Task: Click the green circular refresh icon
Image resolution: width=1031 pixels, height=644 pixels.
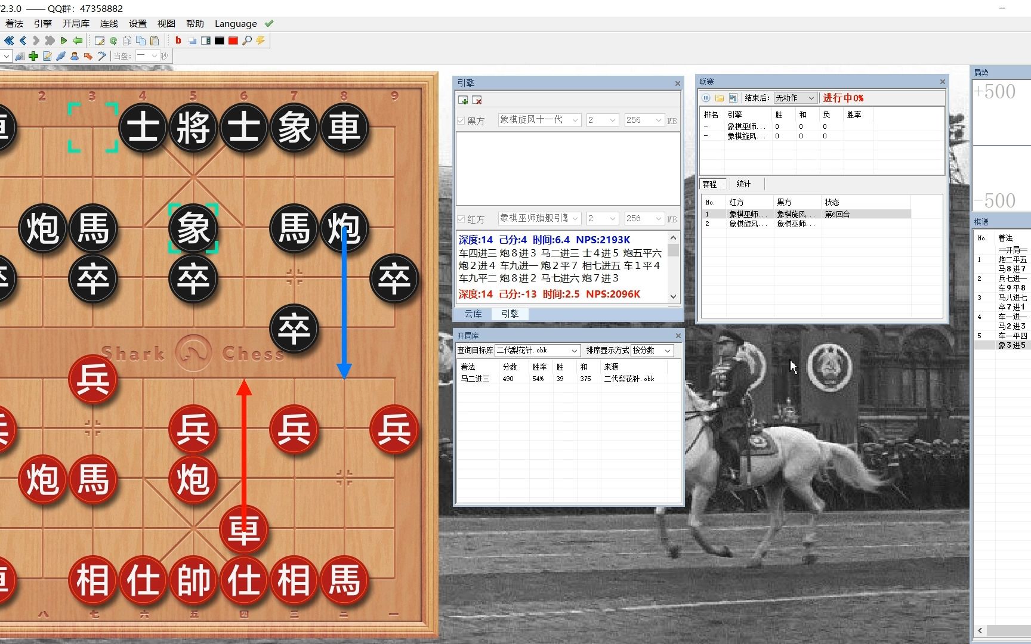Action: click(113, 41)
